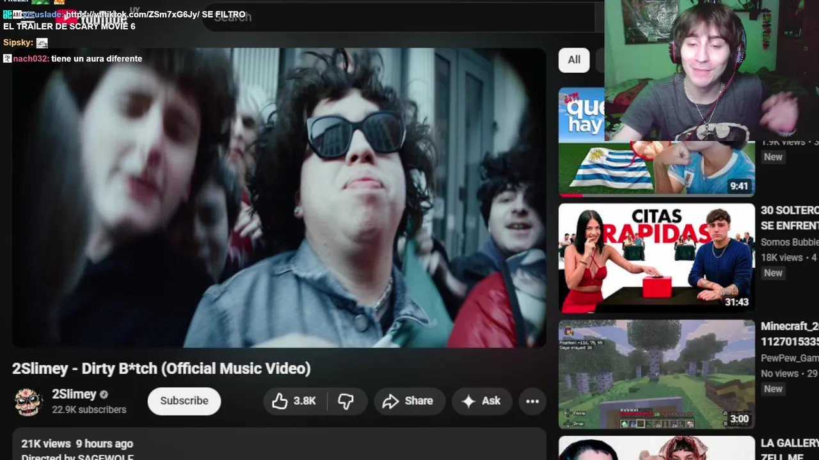Select the All filter chip
This screenshot has height=460, width=819.
click(574, 60)
